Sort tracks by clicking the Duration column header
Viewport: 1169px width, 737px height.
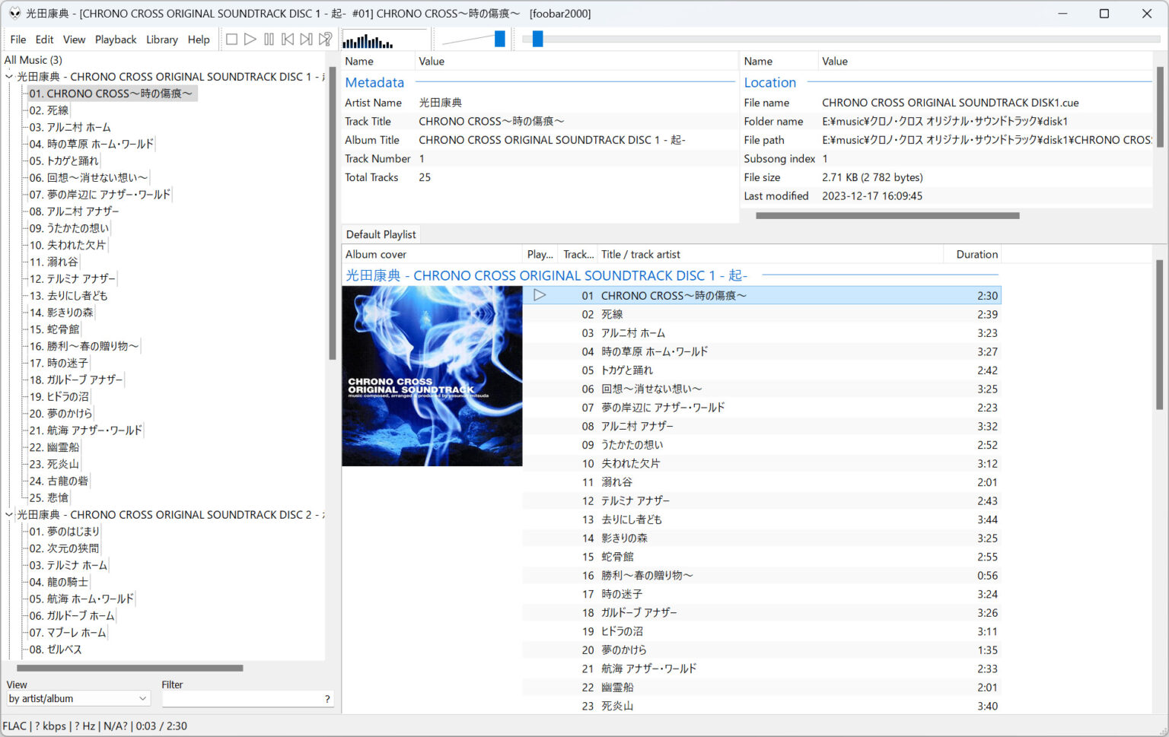coord(974,253)
